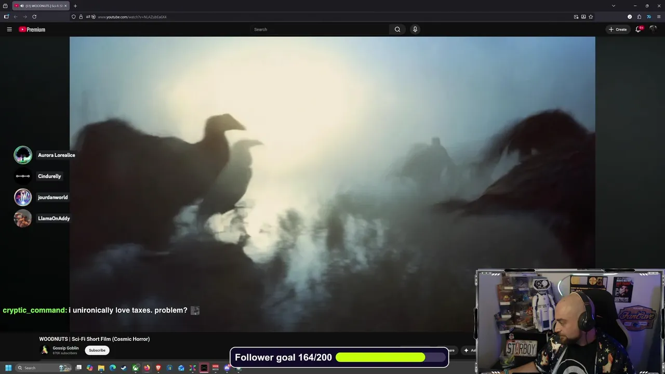Screen dimensions: 665x374
Task: Open File Explorer from the taskbar
Action: point(101,368)
